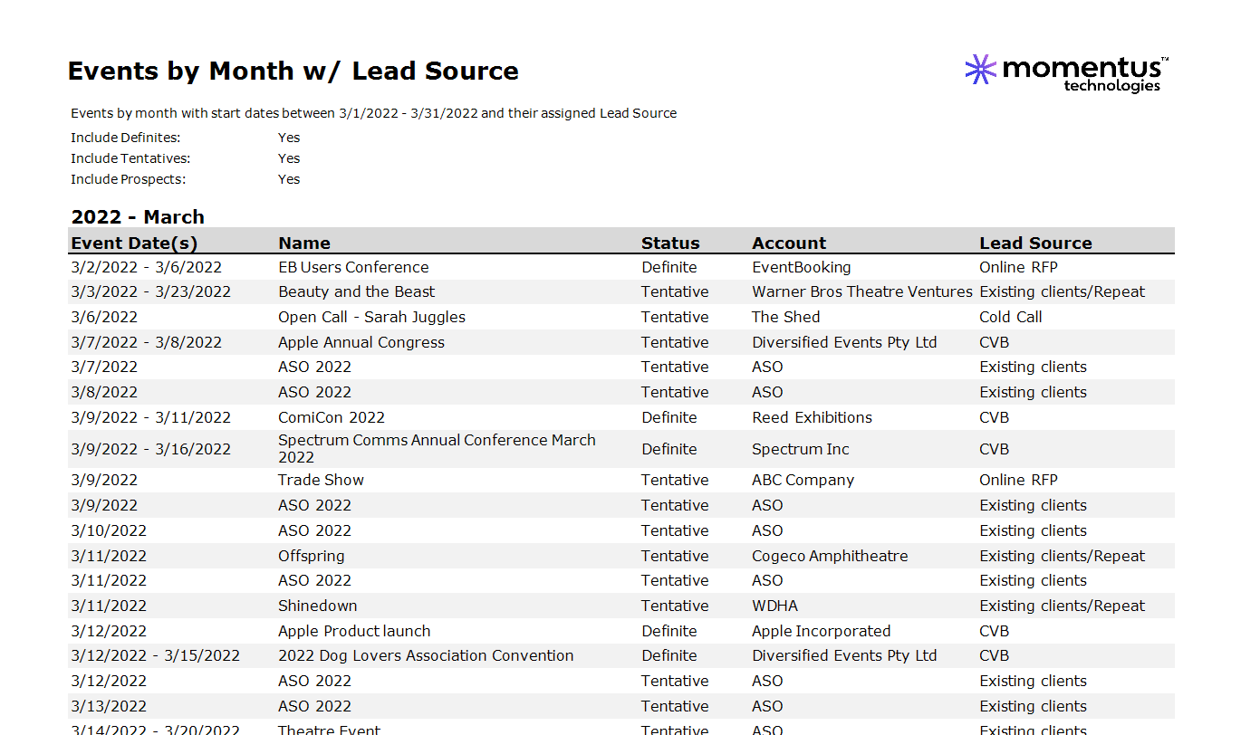The height and width of the screenshot is (735, 1241).
Task: Click 'Cold Call' lead source cell
Action: 1011,317
